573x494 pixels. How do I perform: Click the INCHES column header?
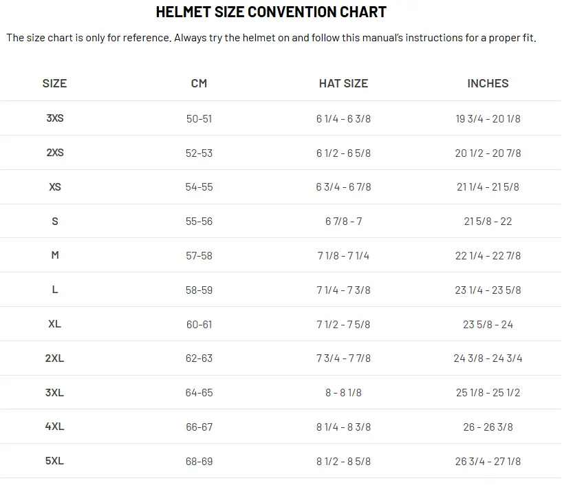point(488,84)
